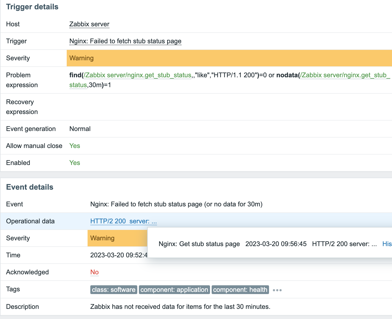
Task: Click the Warning severity cell in Trigger details
Action: (229, 58)
